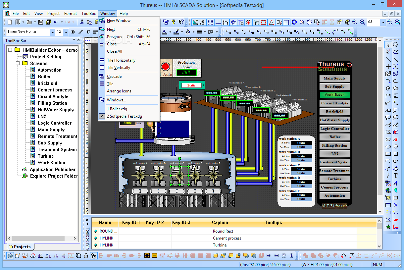Open Help with the yellow question mark icon

click(x=173, y=22)
